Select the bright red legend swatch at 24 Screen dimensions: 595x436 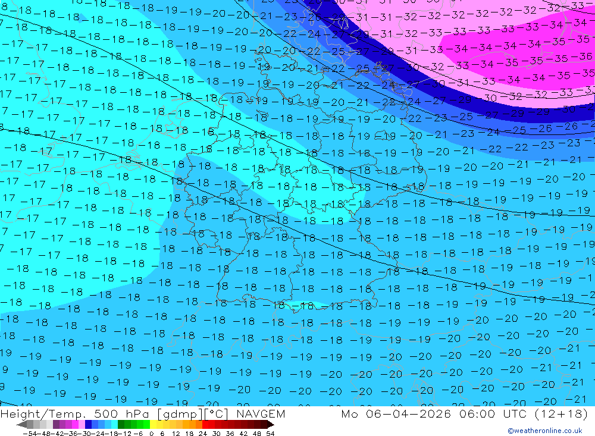click(x=205, y=424)
